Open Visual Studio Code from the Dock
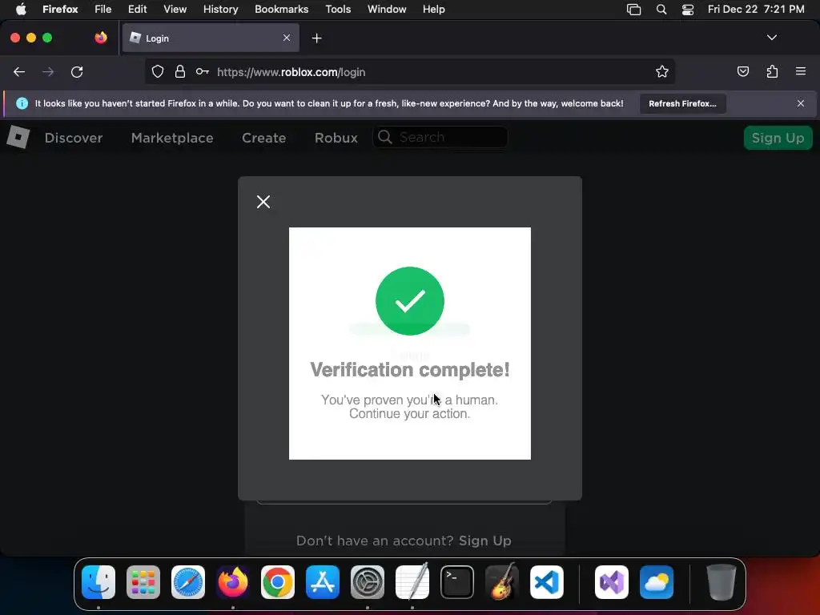Viewport: 820px width, 615px height. [x=546, y=582]
